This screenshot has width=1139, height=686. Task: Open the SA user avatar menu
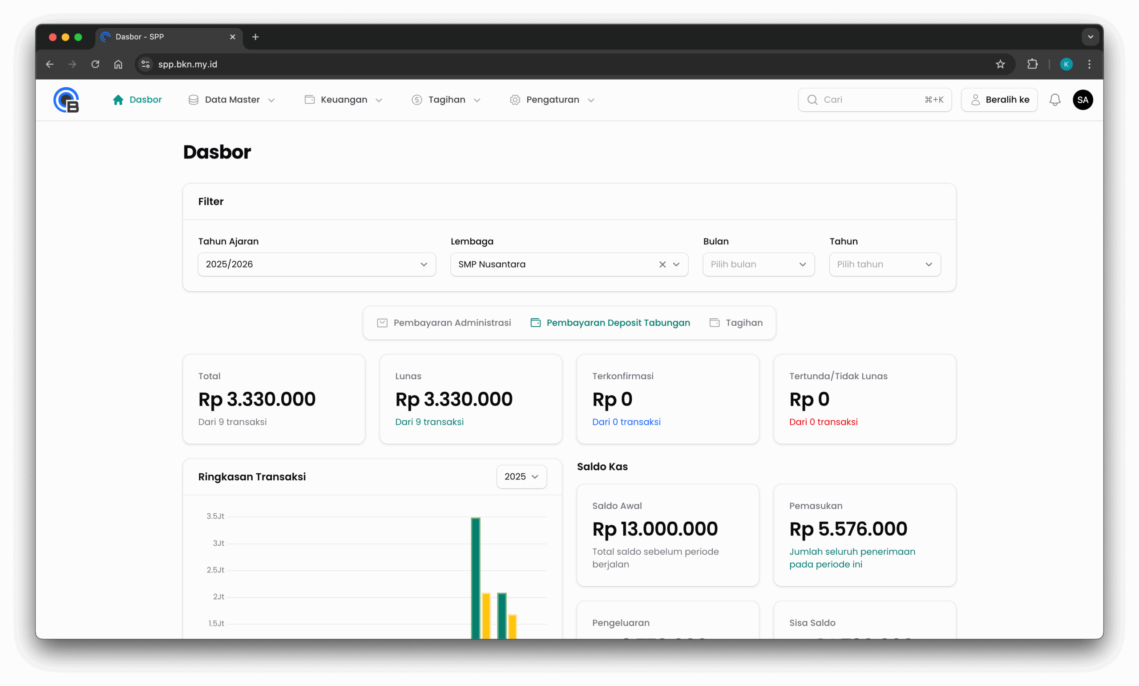[x=1082, y=100]
